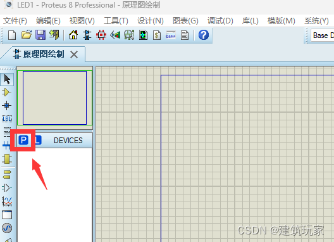Open the Design Explorer icon
The width and height of the screenshot is (334, 242).
point(144,35)
